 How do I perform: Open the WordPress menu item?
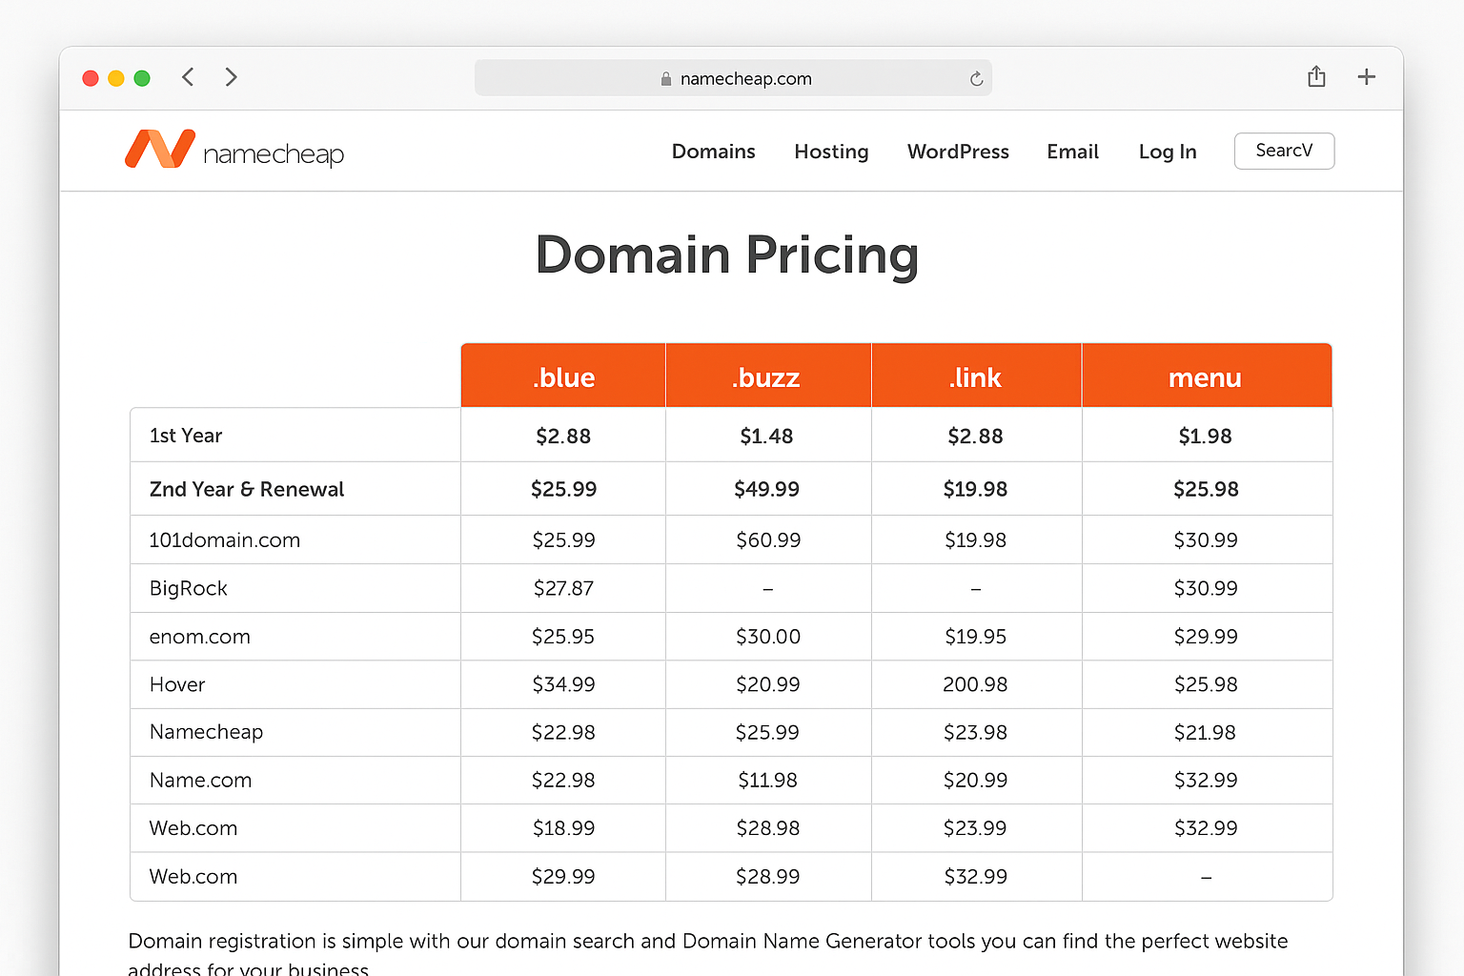click(958, 152)
